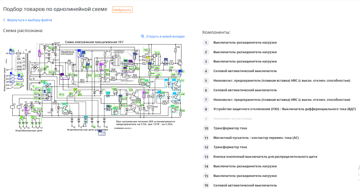The image size is (360, 190).
Task: Click page title 'Подбор товаров по однолинейной схеме'
Action: pos(55,9)
